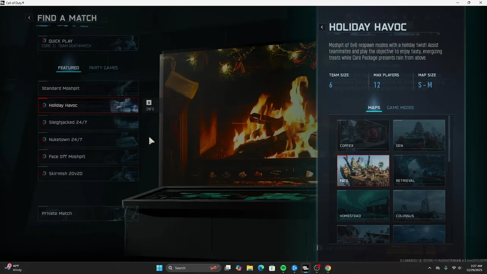Switch to the Maps tab
487x274 pixels.
tap(374, 108)
